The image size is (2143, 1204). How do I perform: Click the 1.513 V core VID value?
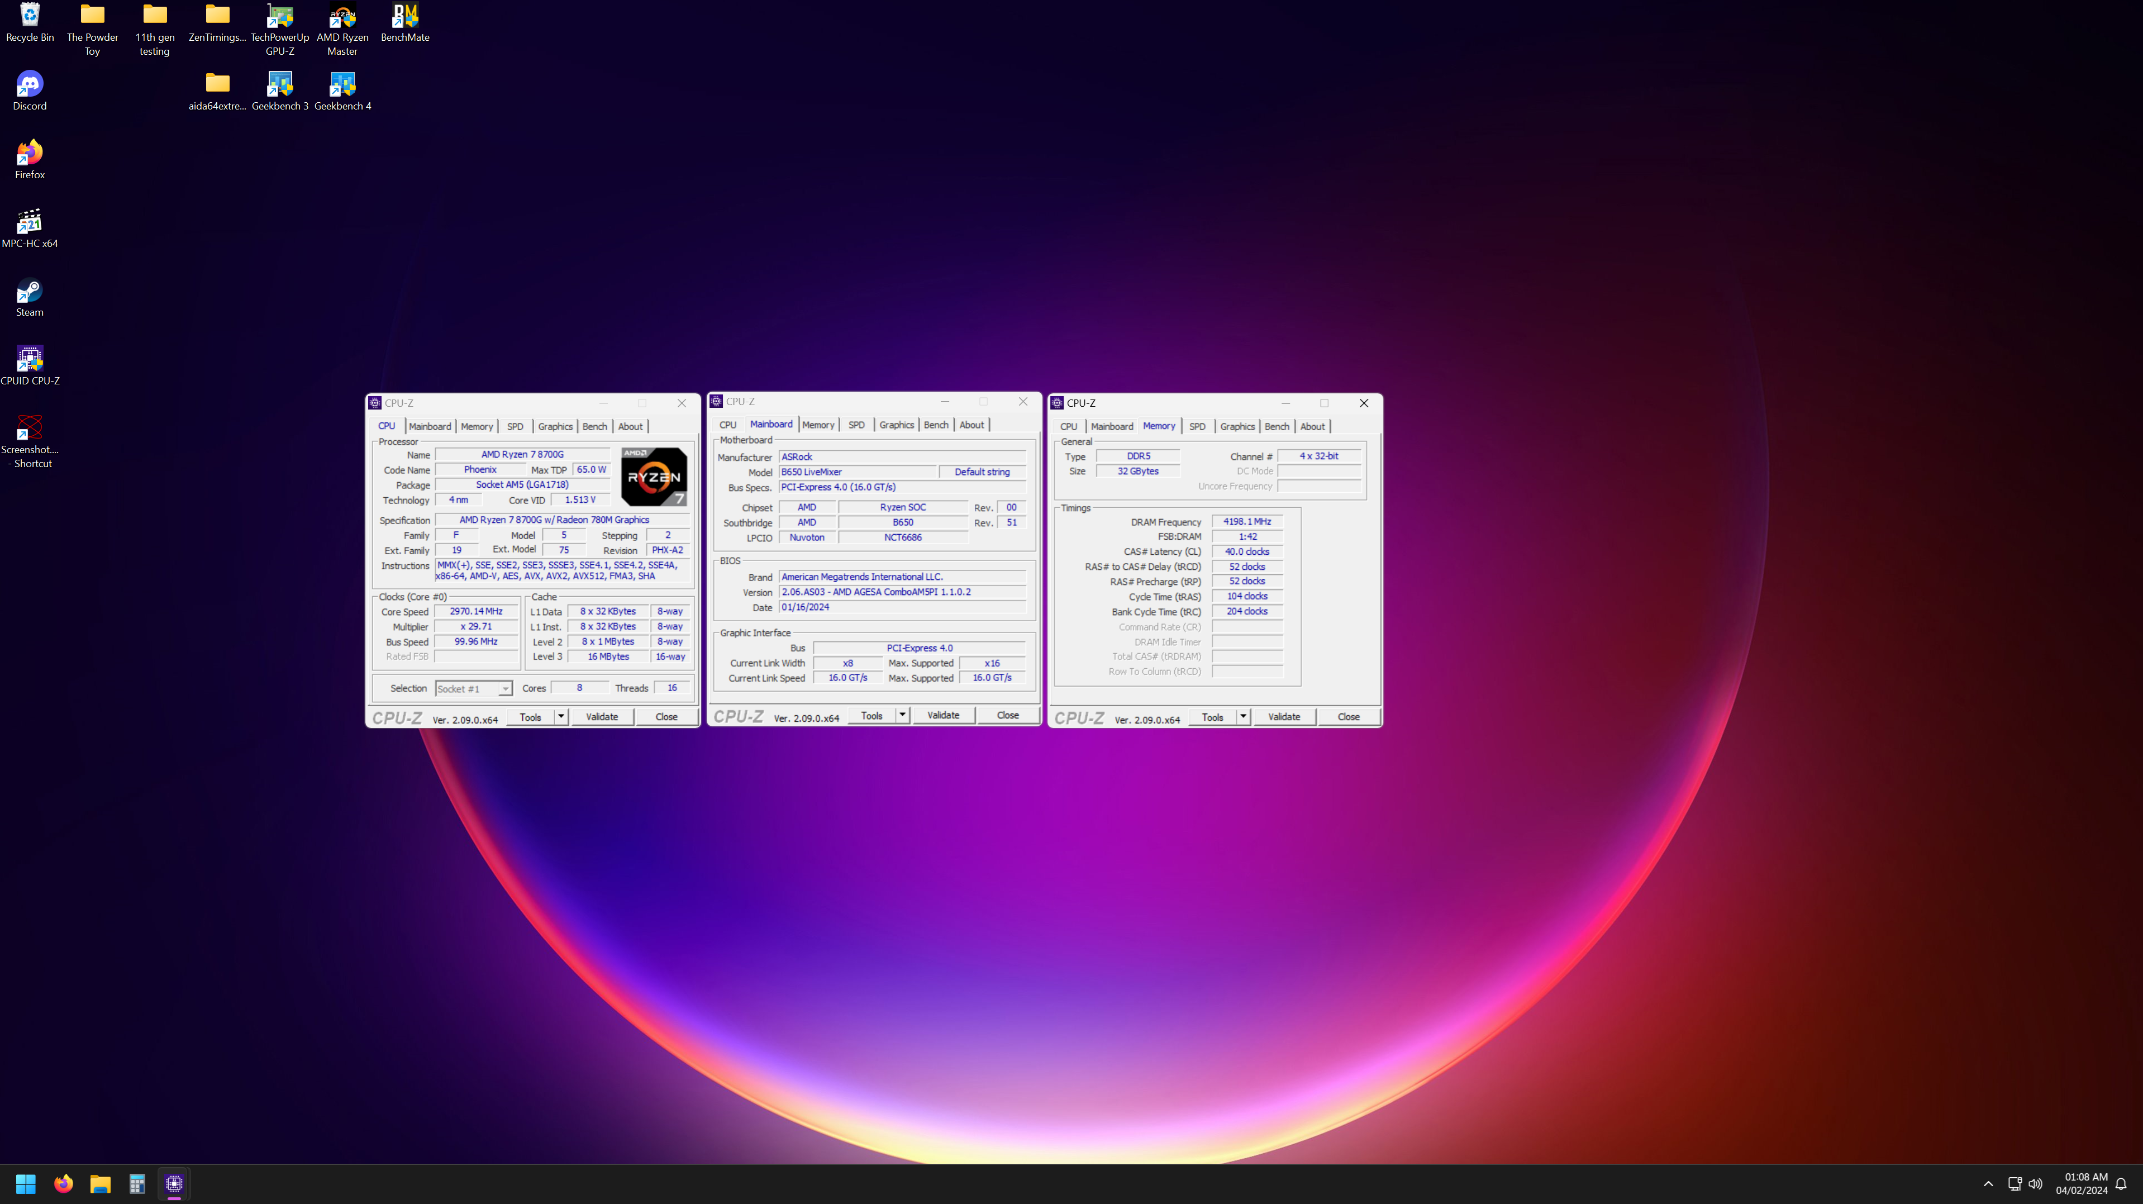(x=580, y=499)
